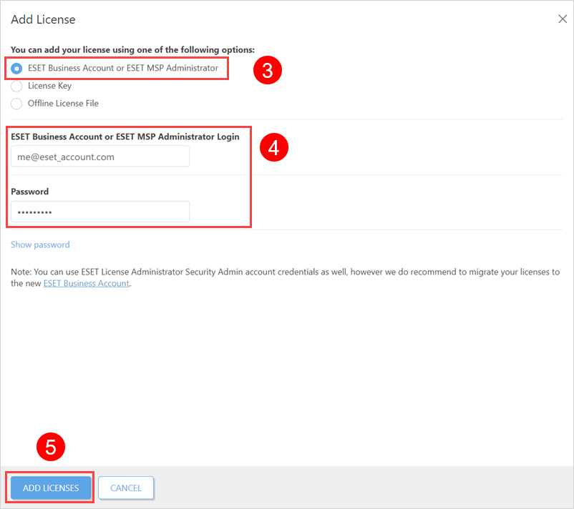Click the Offline License File option text
Viewport: 574px width, 509px height.
[63, 104]
